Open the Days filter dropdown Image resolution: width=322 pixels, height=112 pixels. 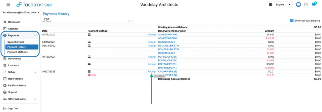87,21
